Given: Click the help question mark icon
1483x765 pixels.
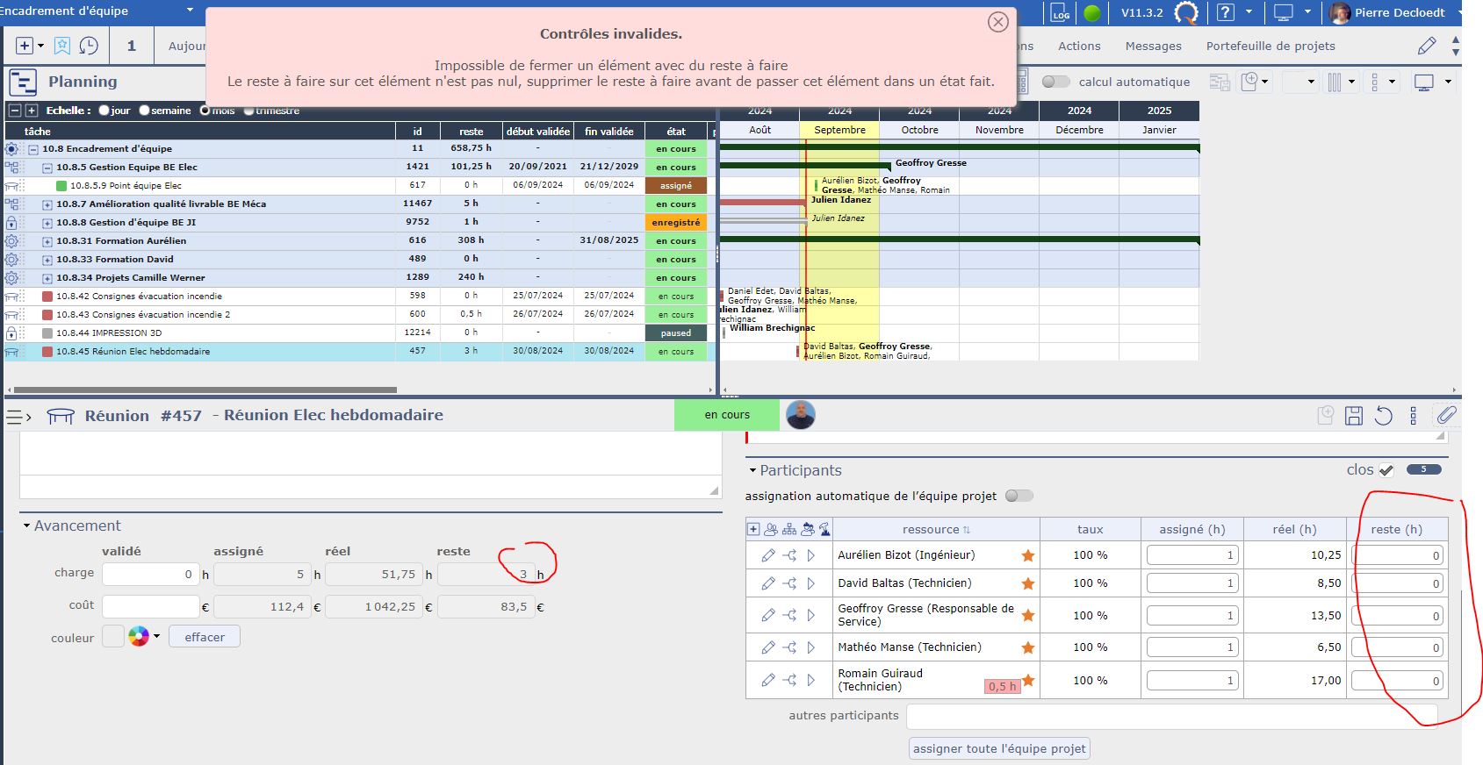Looking at the screenshot, I should tap(1225, 12).
